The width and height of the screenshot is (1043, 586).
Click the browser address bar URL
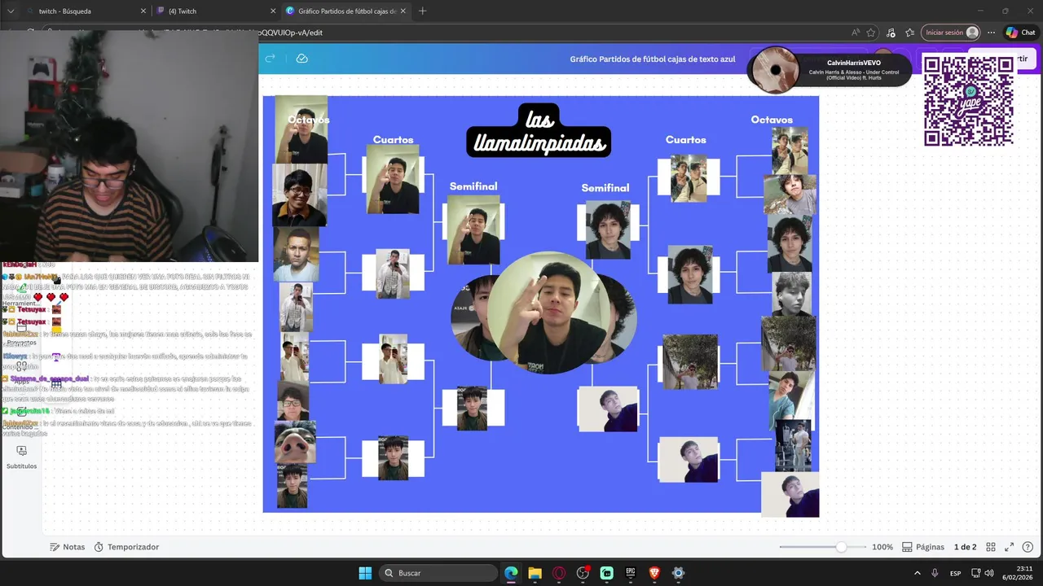click(291, 33)
